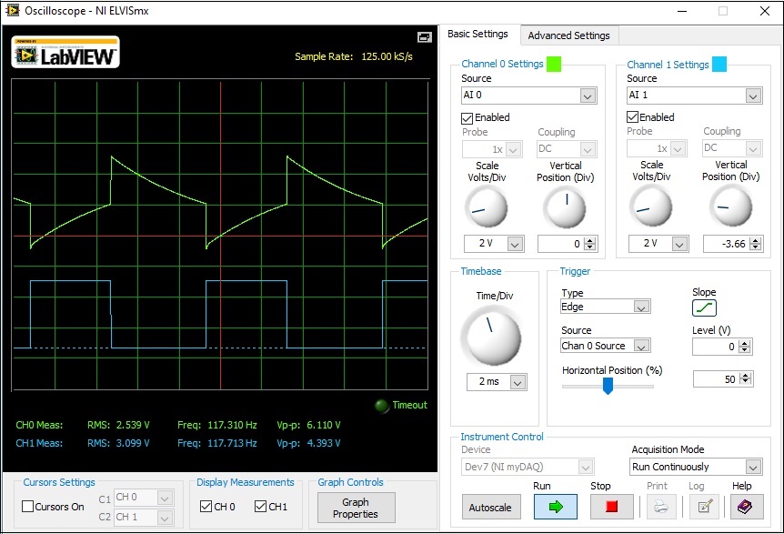This screenshot has width=784, height=534.
Task: Click Channel 0 Scale Volts/Div knob
Action: 486,207
